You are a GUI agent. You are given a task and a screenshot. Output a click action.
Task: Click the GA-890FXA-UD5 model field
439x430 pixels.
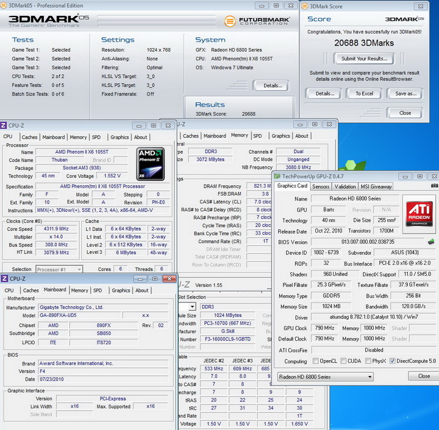click(x=79, y=315)
